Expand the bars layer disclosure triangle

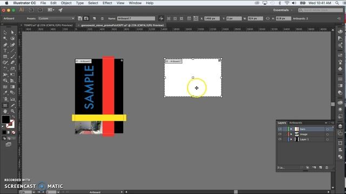[291, 129]
